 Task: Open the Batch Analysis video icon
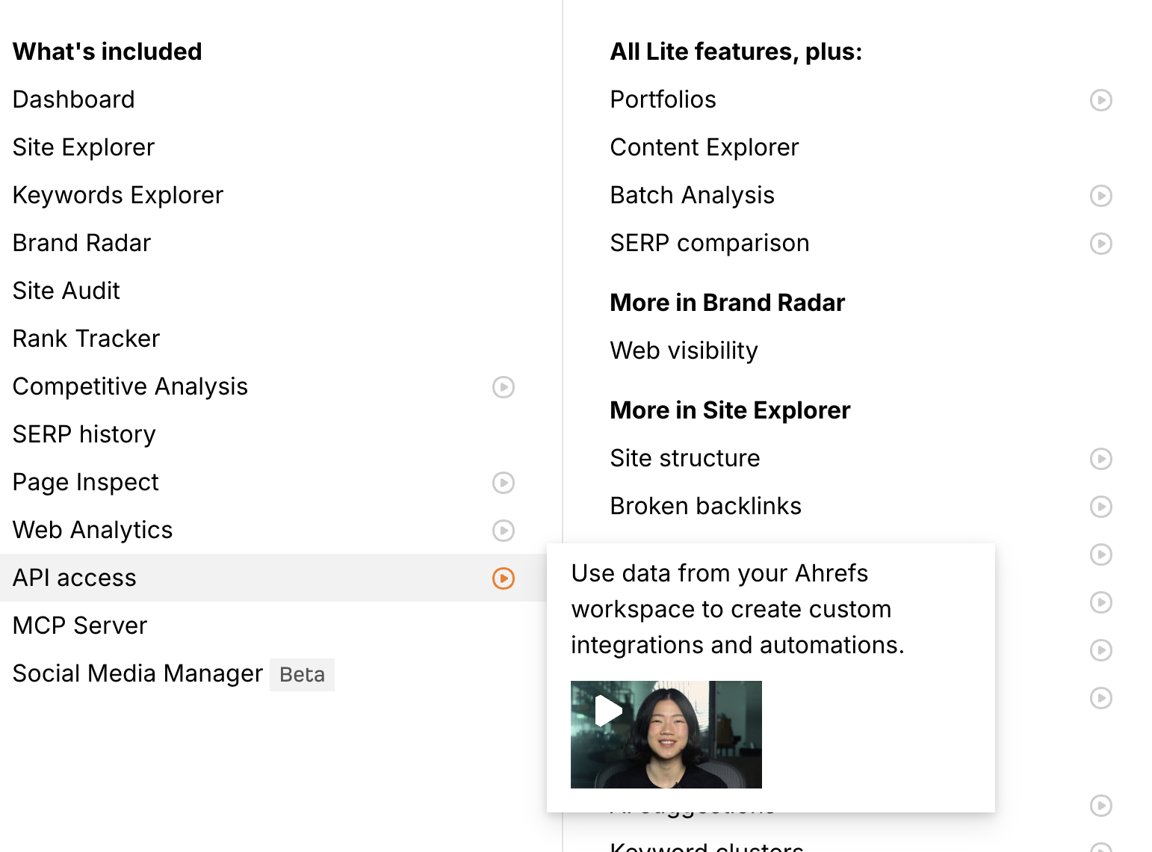pyautogui.click(x=1100, y=196)
